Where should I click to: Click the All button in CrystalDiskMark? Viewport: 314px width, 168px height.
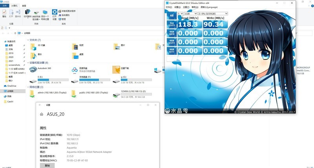[x=172, y=15]
